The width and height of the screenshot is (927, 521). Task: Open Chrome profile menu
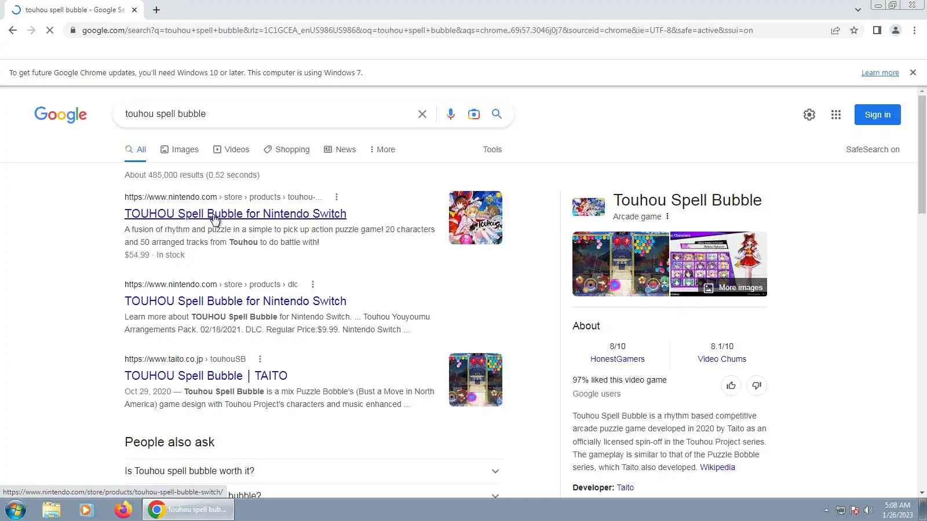coord(896,30)
